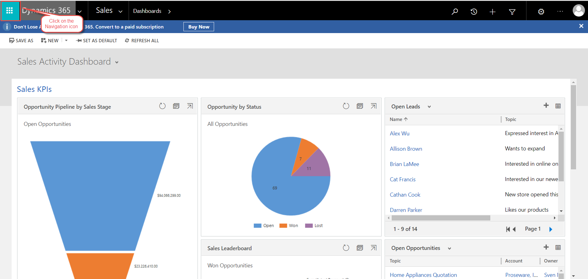Screen dimensions: 588x279
Task: Go to next page of Open Leads
Action: click(x=551, y=229)
